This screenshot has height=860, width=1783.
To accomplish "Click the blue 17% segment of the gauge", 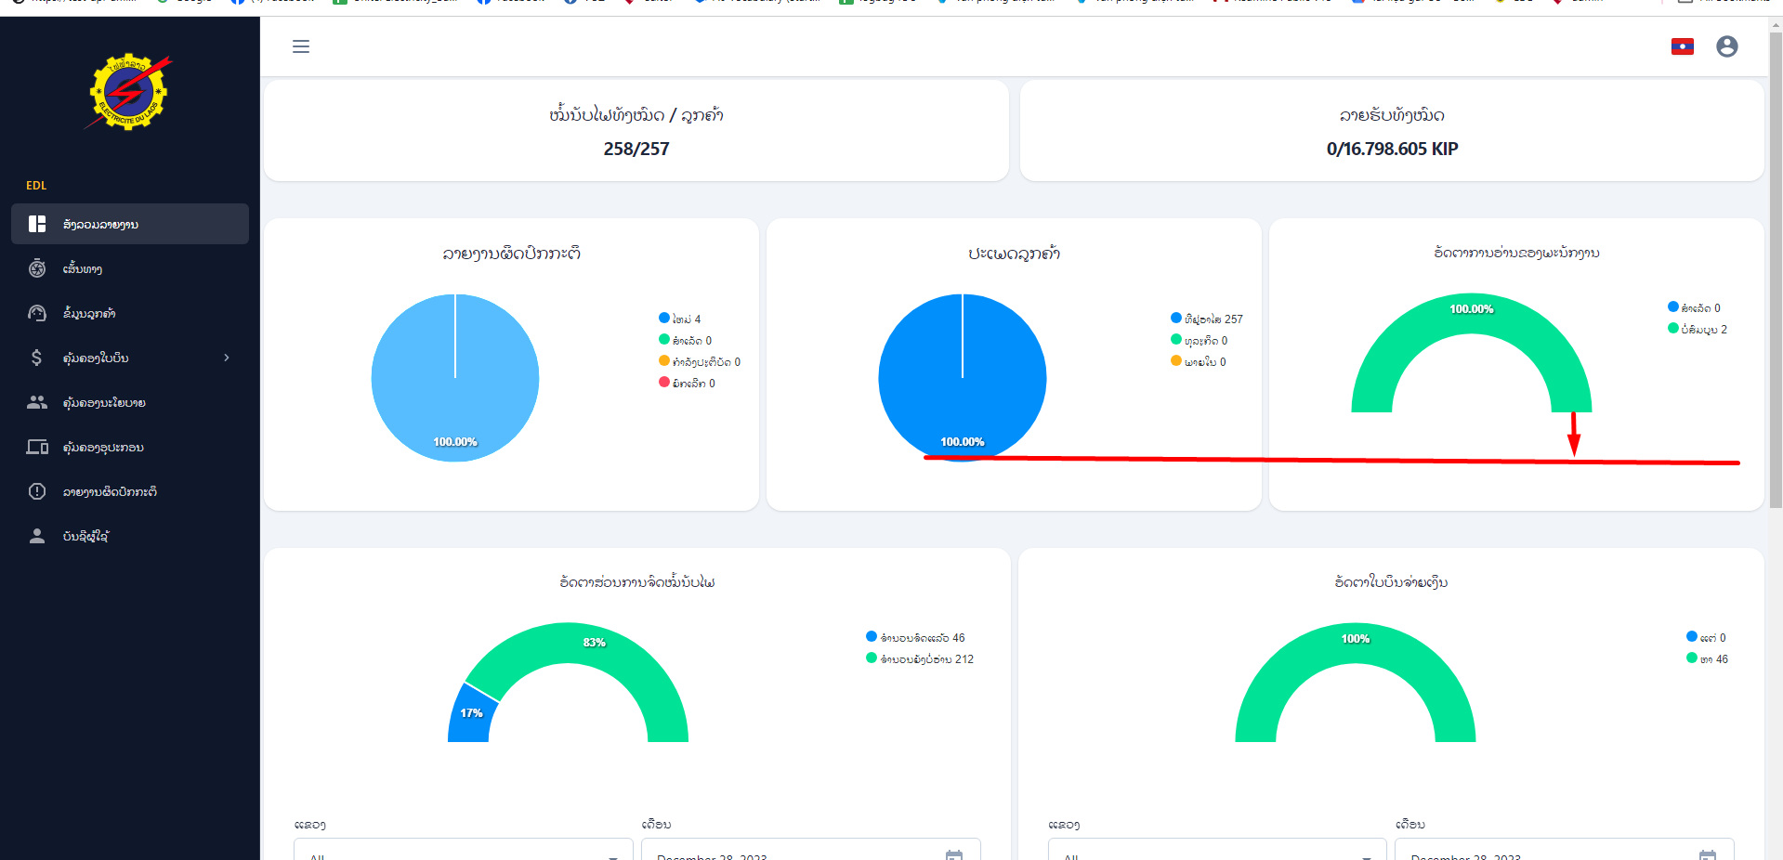I will click(x=470, y=713).
